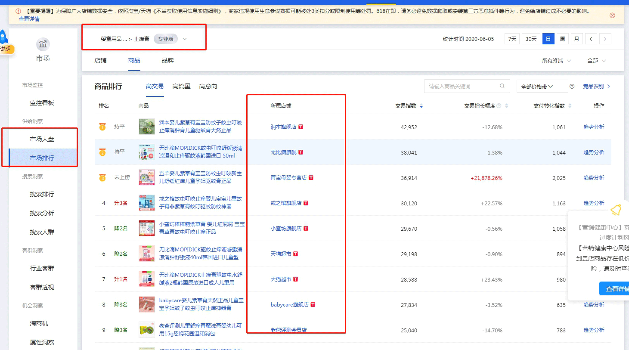Switch statistics period to 周
Screen dimensions: 629x350
pos(562,39)
